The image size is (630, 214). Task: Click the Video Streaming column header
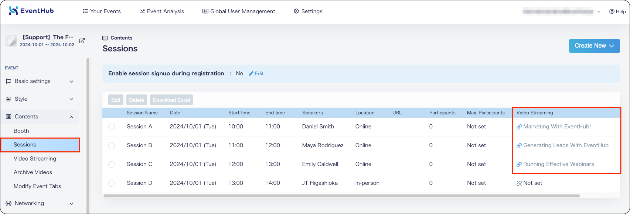click(535, 113)
